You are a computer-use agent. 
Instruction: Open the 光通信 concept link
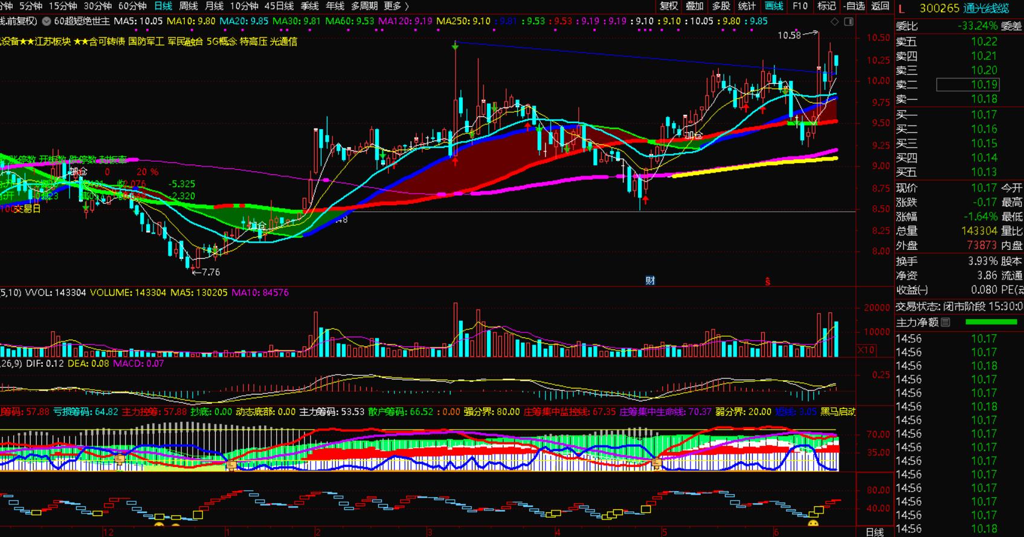coord(283,42)
